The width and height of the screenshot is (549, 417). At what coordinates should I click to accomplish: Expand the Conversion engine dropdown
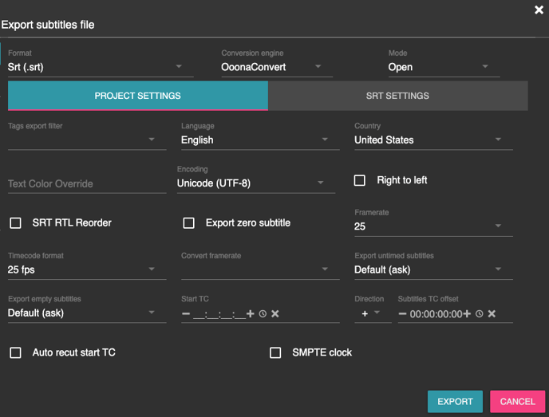[276, 67]
